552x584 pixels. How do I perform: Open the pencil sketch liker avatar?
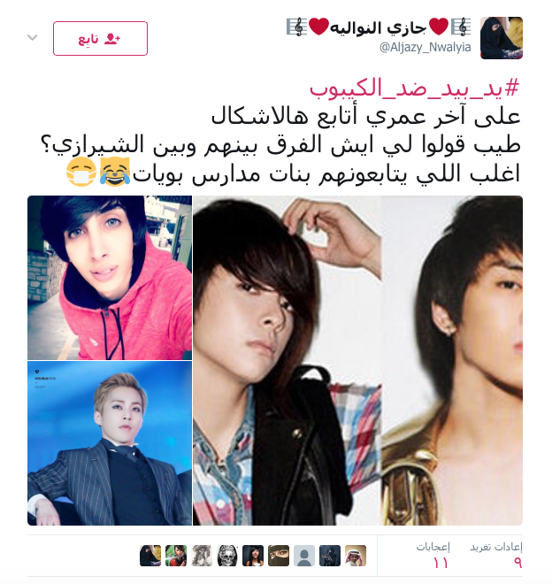click(x=202, y=556)
